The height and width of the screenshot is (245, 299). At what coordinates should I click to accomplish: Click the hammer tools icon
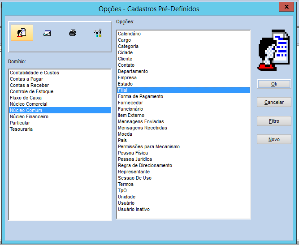coord(98,33)
